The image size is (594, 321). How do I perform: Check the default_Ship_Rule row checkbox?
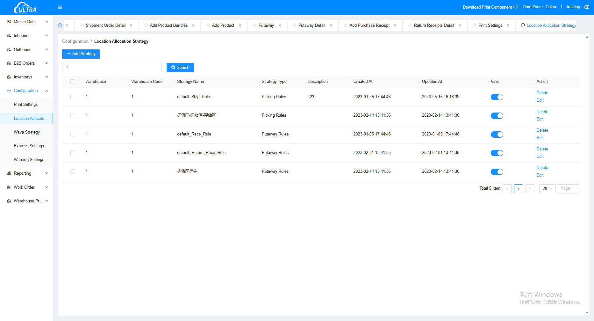pyautogui.click(x=73, y=97)
